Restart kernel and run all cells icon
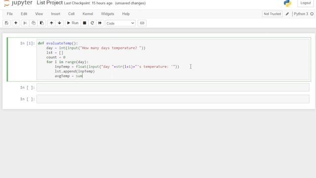The width and height of the screenshot is (316, 178). [100, 23]
